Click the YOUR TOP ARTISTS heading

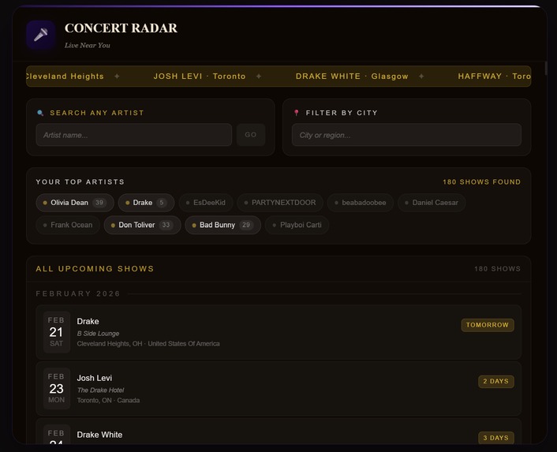click(80, 181)
